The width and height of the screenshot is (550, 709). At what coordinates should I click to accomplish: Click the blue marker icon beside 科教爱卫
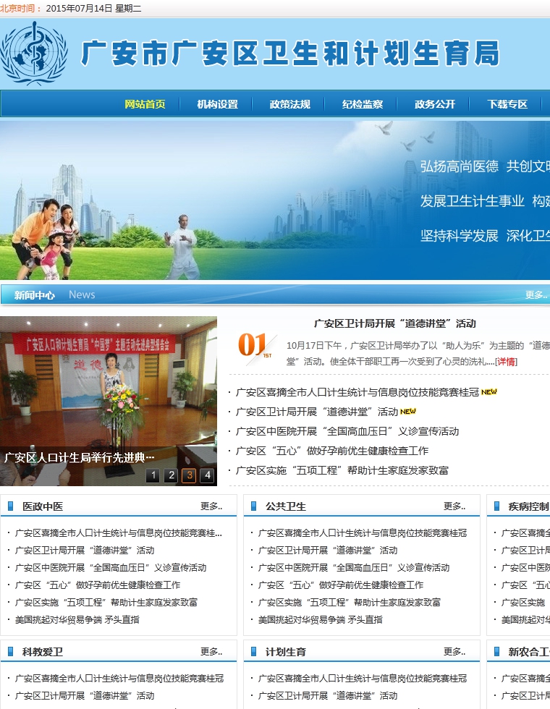[x=11, y=652]
